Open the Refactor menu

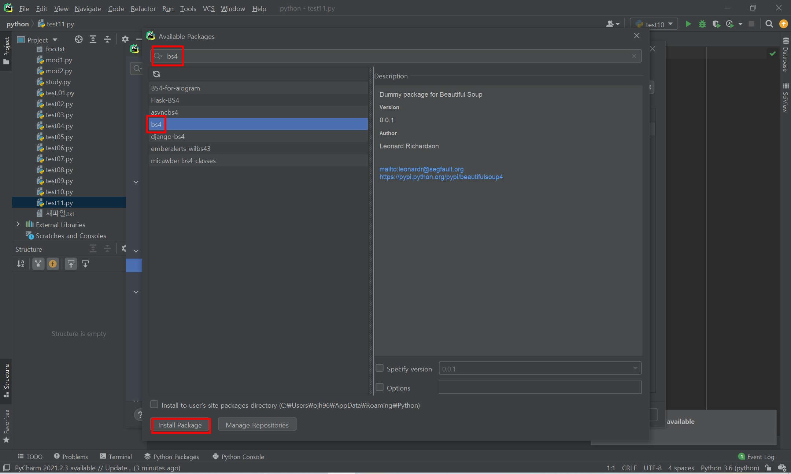[x=143, y=8]
